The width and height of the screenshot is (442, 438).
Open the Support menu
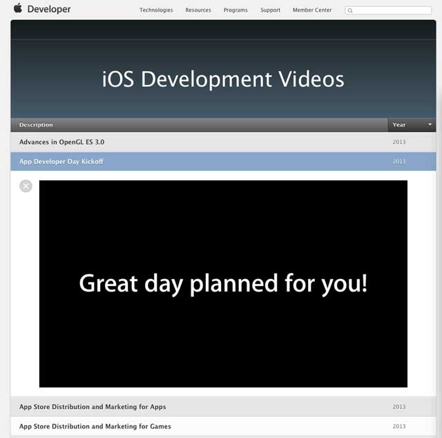click(270, 10)
